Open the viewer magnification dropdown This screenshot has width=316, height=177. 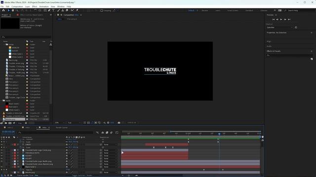pyautogui.click(x=60, y=122)
